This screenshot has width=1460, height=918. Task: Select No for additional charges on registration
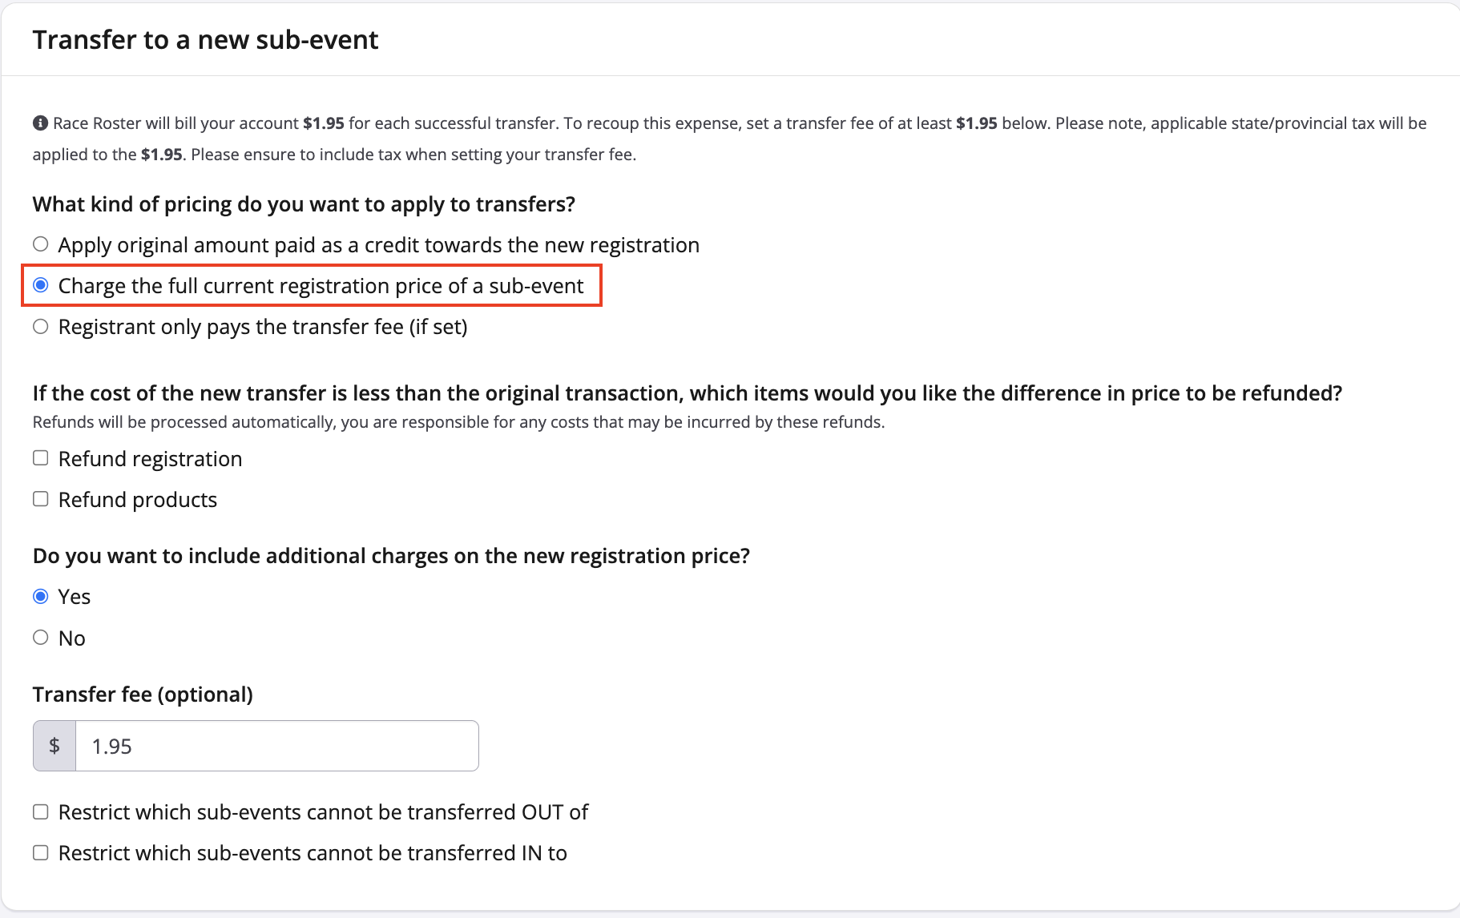click(41, 637)
